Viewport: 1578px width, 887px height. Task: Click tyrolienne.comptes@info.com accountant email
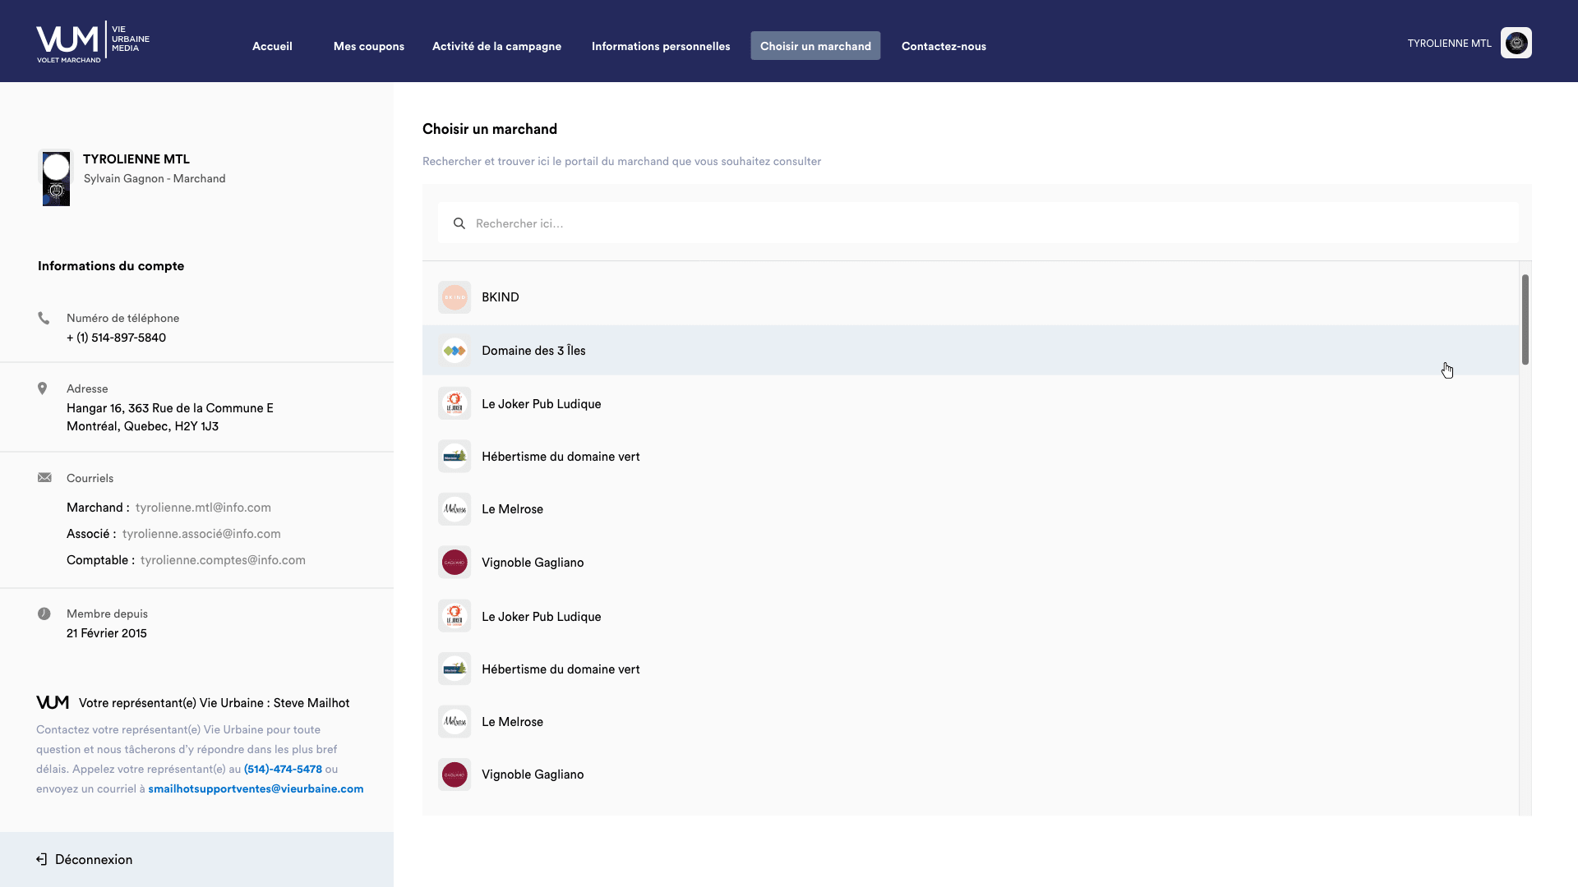pos(223,560)
